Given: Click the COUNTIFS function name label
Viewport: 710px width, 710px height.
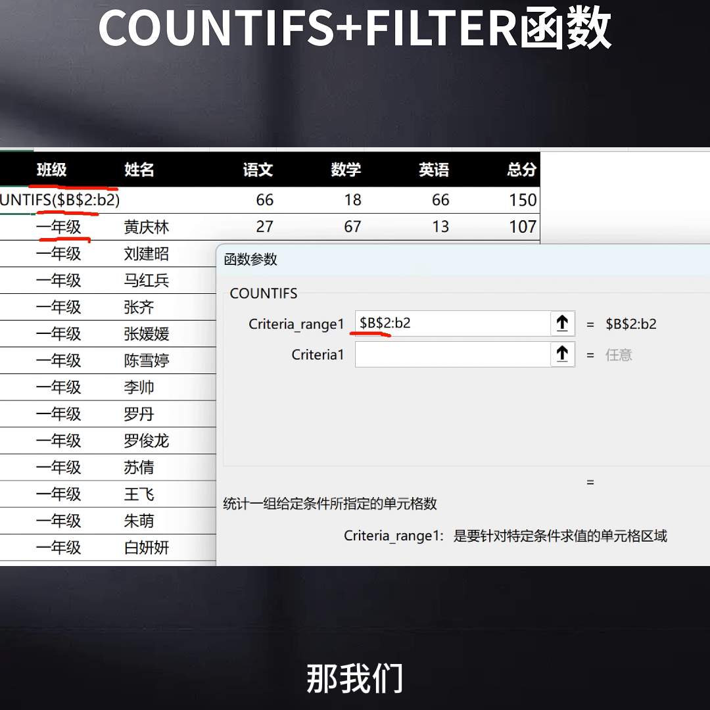Looking at the screenshot, I should pyautogui.click(x=264, y=293).
